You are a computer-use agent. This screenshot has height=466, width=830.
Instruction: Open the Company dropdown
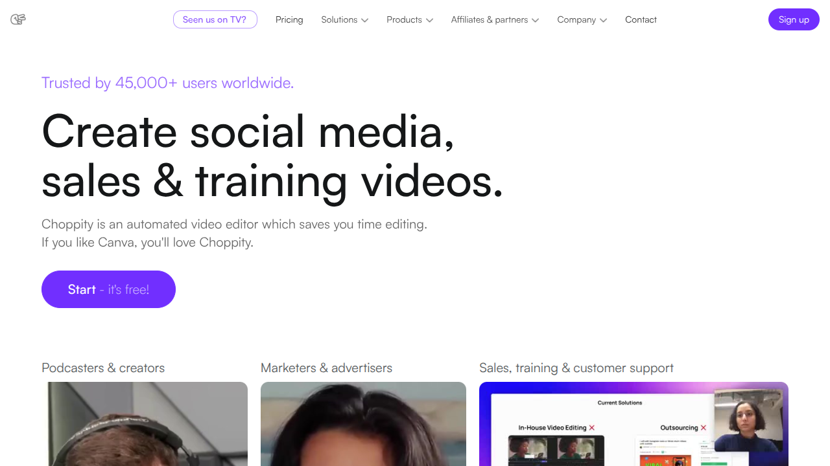[577, 20]
